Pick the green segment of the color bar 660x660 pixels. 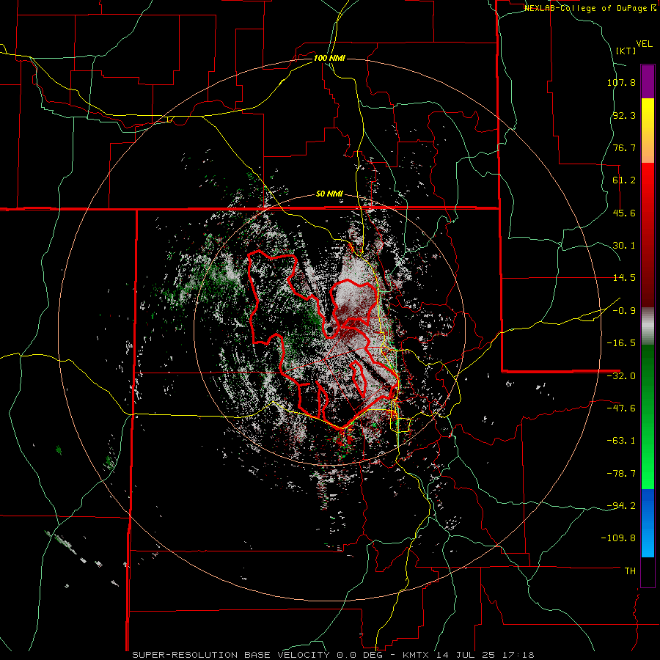pos(648,417)
